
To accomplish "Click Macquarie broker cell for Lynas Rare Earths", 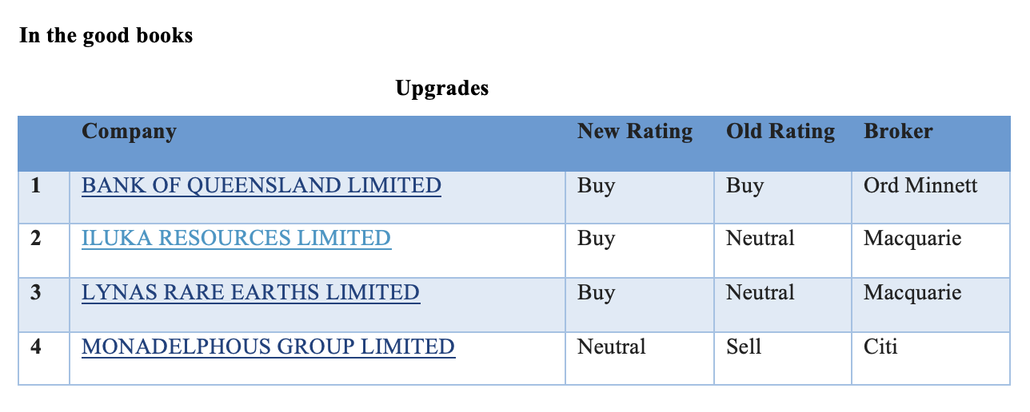I will 912,293.
